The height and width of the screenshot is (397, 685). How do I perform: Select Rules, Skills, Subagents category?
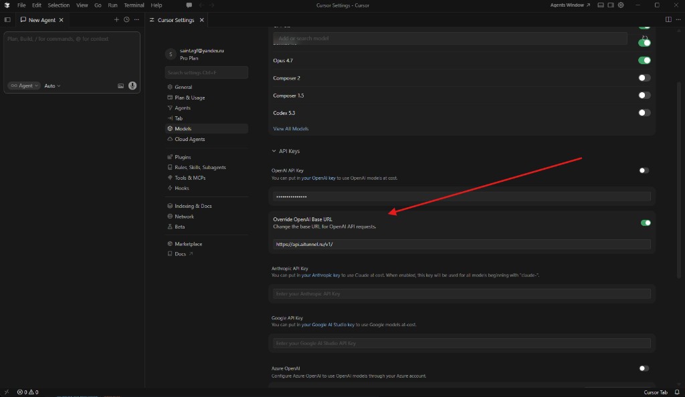click(206, 167)
